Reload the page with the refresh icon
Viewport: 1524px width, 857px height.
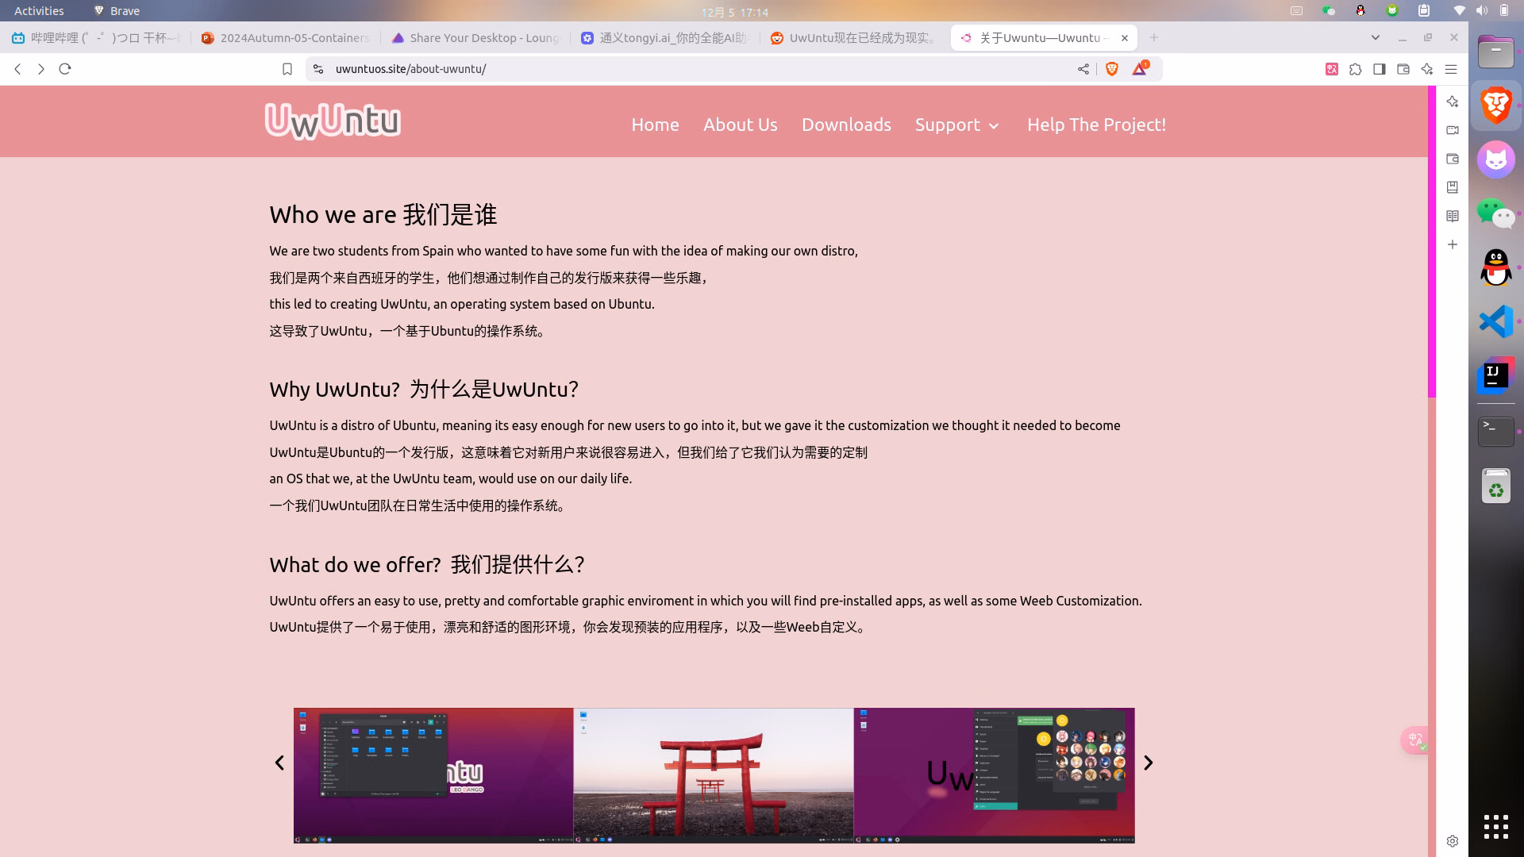pyautogui.click(x=65, y=69)
